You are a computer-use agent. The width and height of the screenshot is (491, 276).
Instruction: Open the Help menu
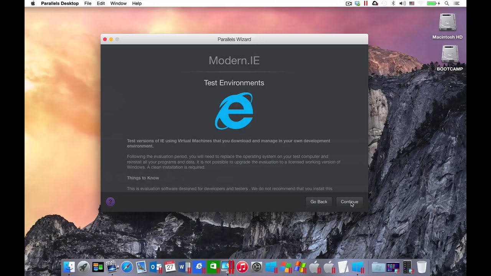137,3
